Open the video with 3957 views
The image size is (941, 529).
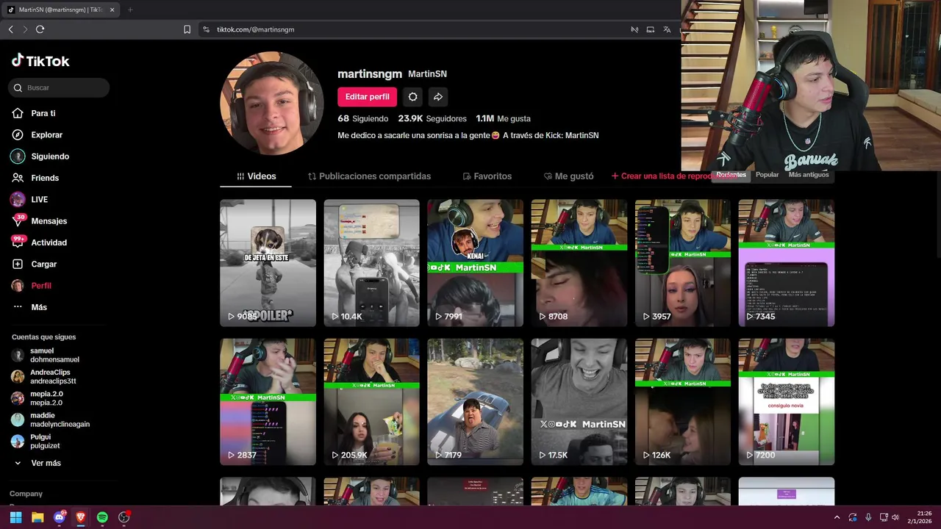(682, 262)
